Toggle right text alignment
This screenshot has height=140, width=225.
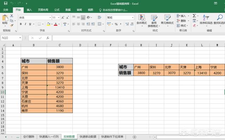pos(83,24)
